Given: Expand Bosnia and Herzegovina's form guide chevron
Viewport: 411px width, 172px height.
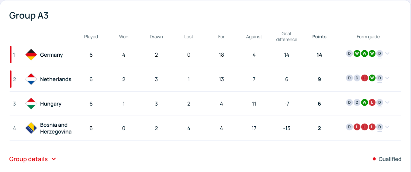Looking at the screenshot, I should (387, 127).
